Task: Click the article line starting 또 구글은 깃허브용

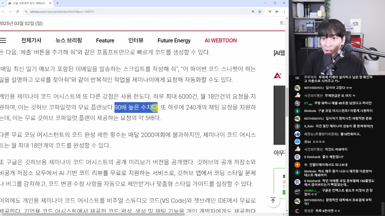Action: 128,162
